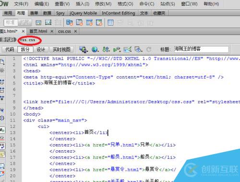240x182 pixels.
Task: Insert a Spry Accordion widget
Action: pyautogui.click(x=89, y=23)
